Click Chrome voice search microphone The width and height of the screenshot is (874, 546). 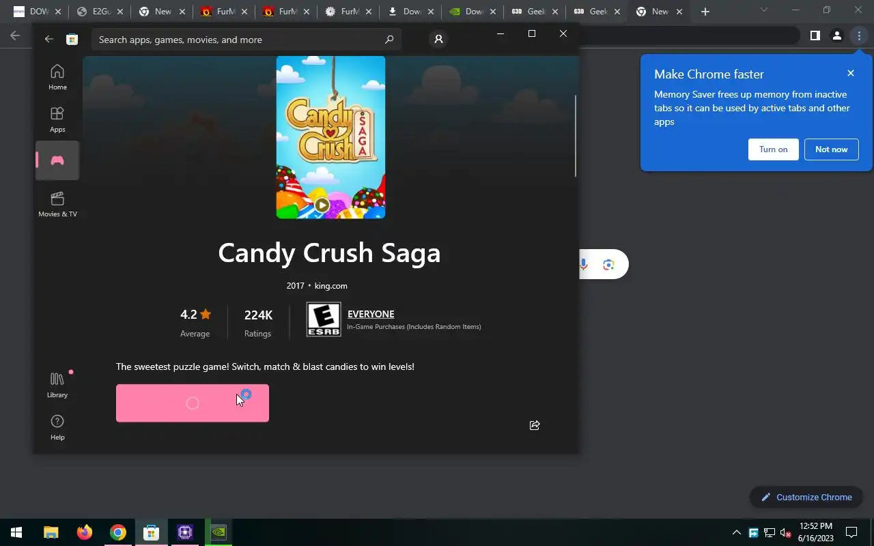tap(583, 264)
